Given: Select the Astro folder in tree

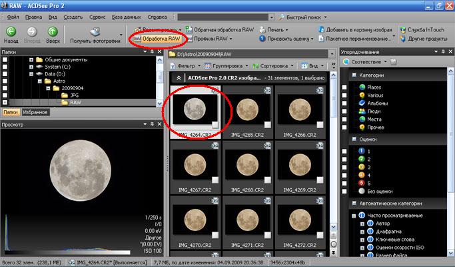Looking at the screenshot, I should [59, 81].
